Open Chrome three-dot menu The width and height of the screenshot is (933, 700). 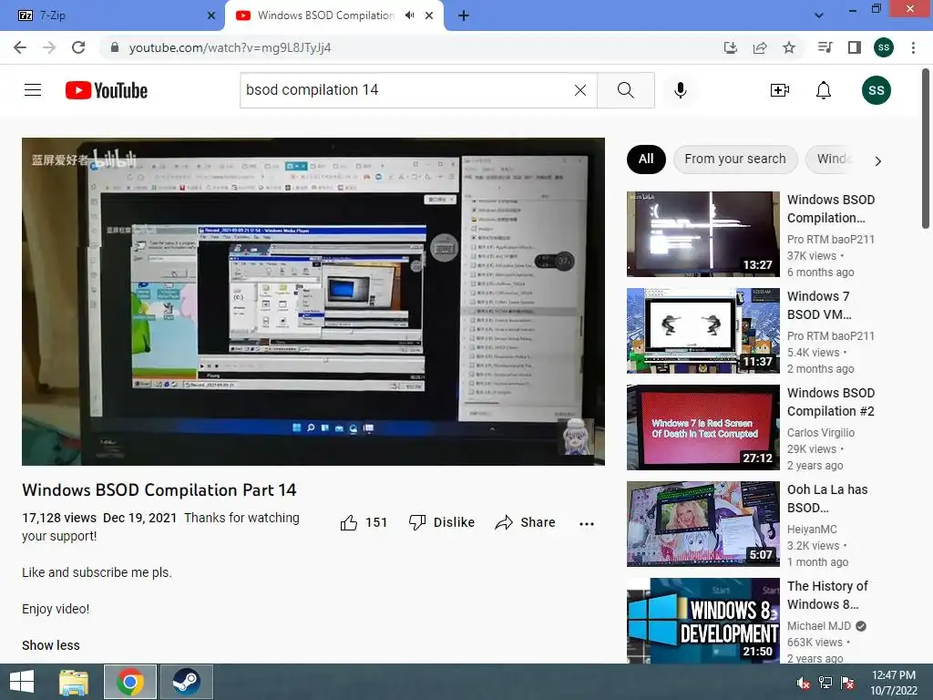pyautogui.click(x=913, y=47)
